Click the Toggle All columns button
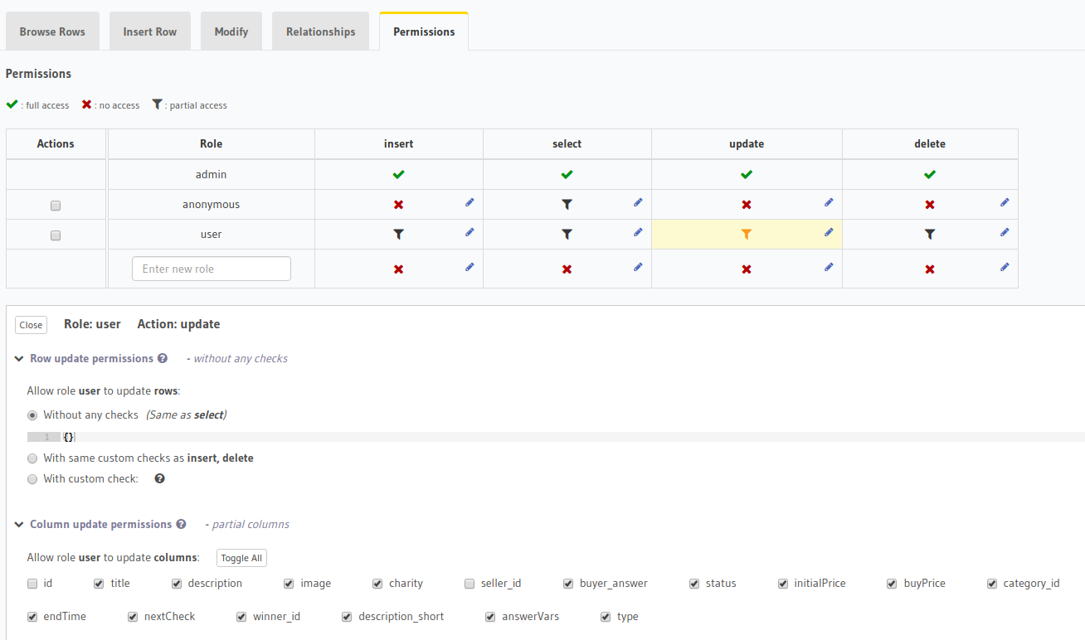The width and height of the screenshot is (1085, 640). pos(241,558)
